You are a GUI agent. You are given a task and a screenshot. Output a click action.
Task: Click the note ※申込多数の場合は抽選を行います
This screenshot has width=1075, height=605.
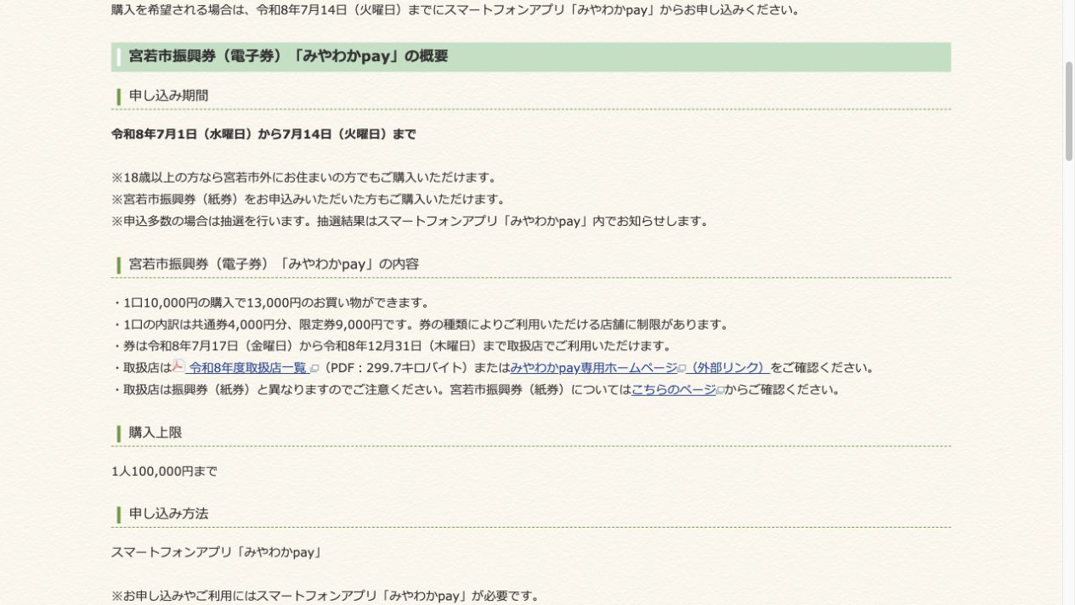tap(410, 222)
